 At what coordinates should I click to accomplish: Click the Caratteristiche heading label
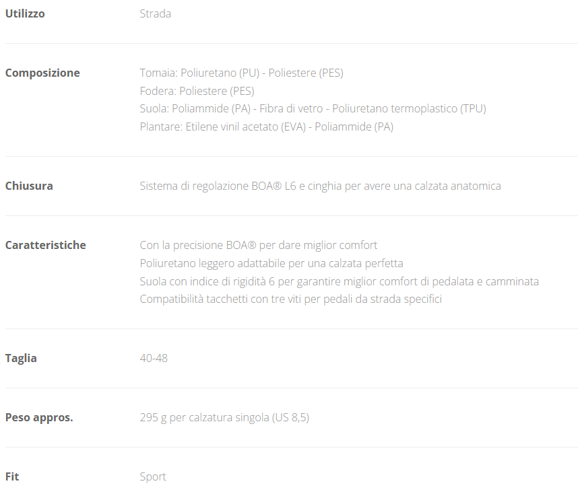pos(45,245)
